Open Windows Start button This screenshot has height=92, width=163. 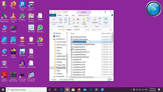pos(3,90)
